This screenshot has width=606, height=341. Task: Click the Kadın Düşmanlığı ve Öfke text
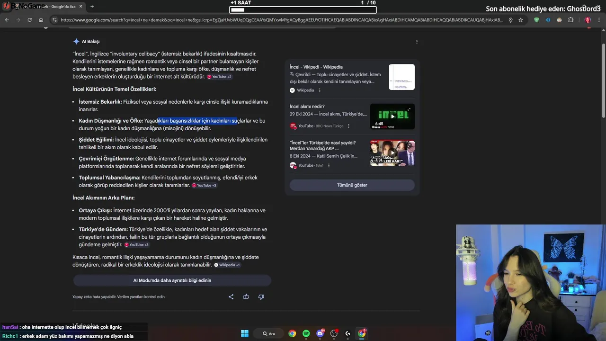click(x=111, y=121)
